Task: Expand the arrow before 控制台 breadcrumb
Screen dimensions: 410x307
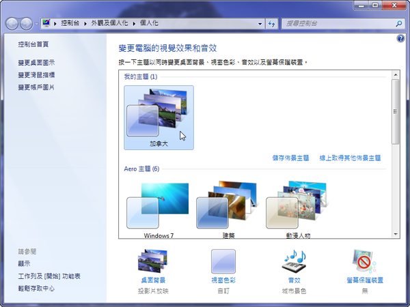Action: (x=55, y=24)
